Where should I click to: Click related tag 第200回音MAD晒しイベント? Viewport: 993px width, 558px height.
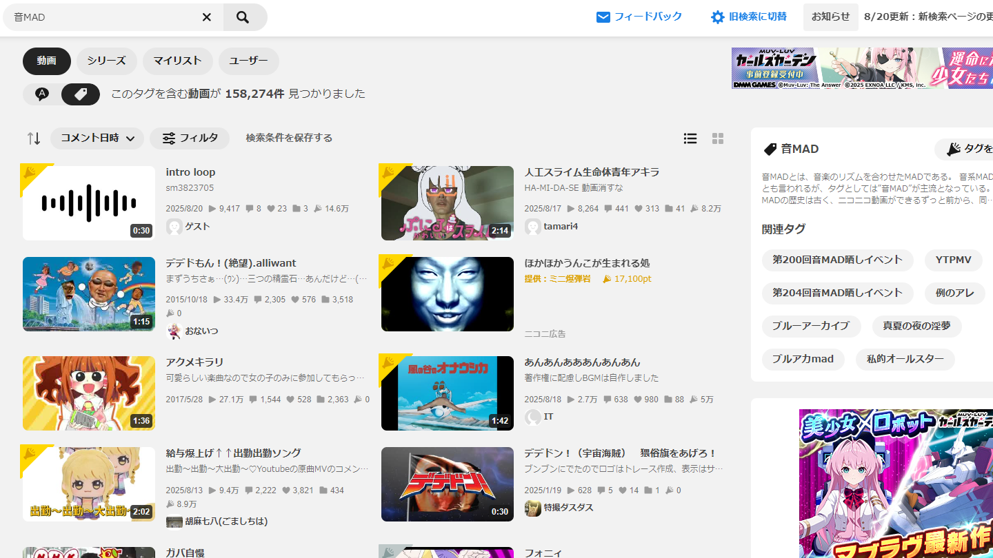[x=838, y=260]
